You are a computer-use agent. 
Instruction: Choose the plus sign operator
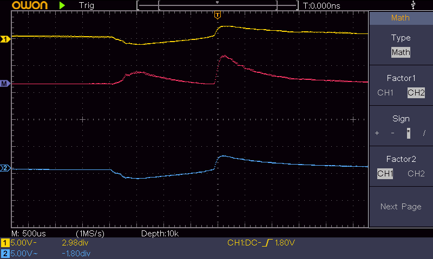377,133
